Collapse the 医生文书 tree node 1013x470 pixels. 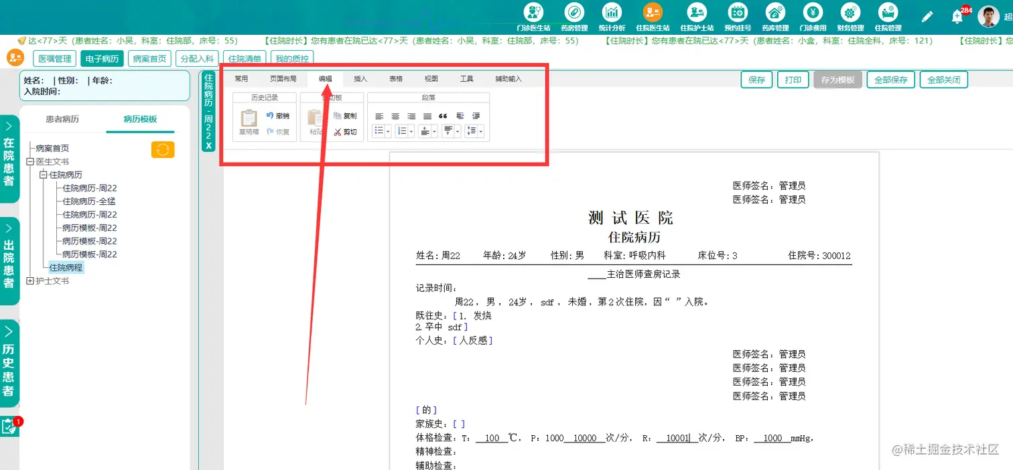[29, 162]
